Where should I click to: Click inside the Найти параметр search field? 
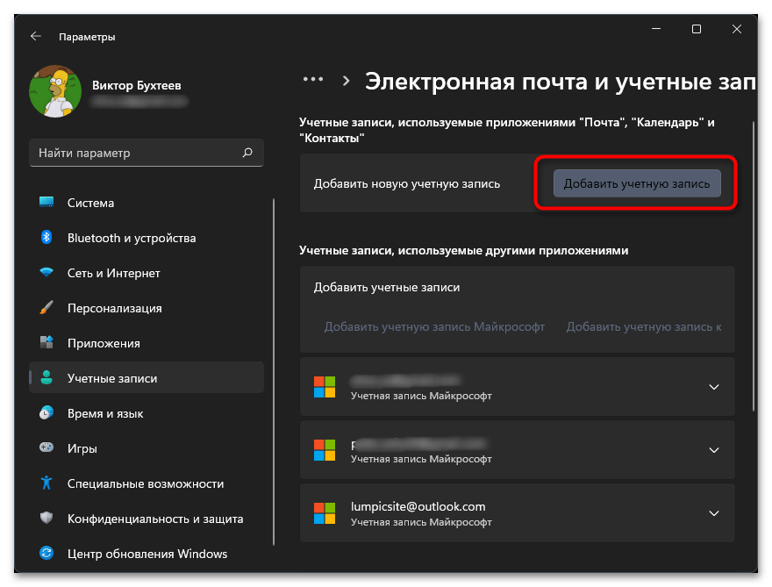[146, 152]
